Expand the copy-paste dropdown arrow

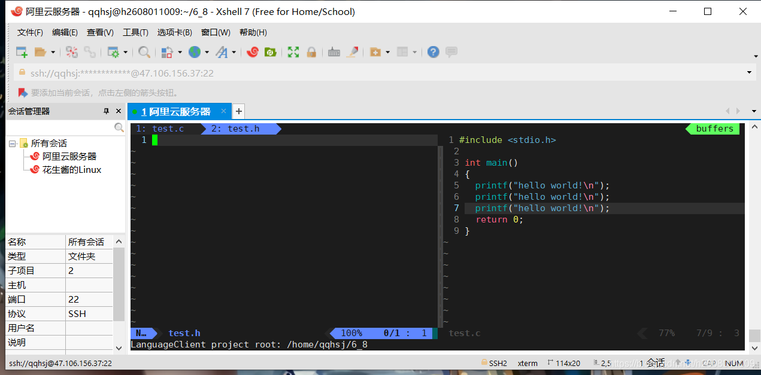pyautogui.click(x=180, y=52)
